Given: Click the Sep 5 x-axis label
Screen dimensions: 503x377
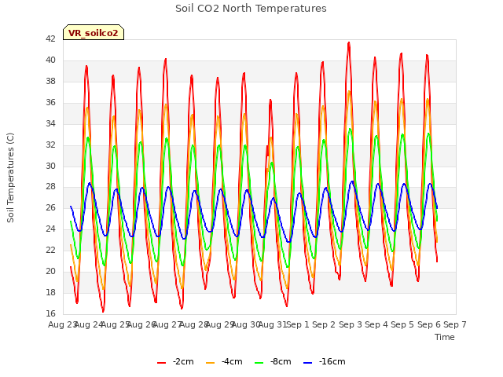Looking at the screenshot, I should [x=402, y=324].
